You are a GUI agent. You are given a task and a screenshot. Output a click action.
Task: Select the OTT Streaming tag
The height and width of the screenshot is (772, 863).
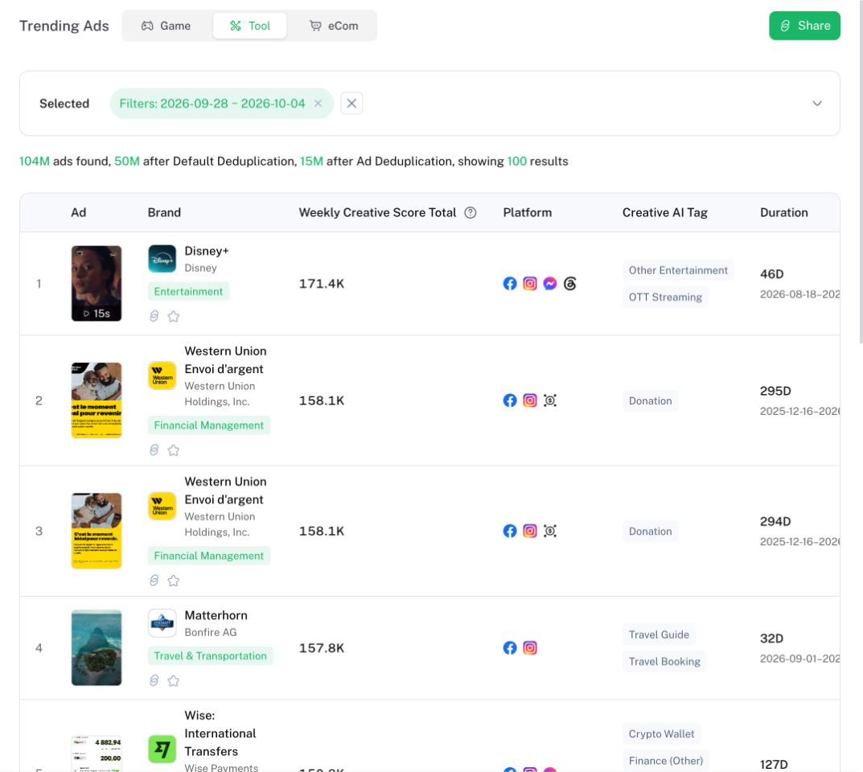pos(665,297)
